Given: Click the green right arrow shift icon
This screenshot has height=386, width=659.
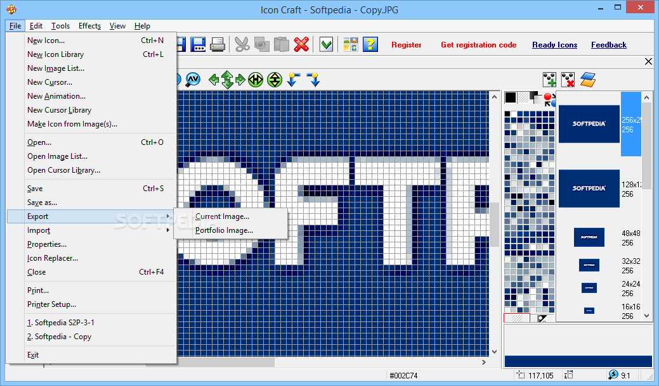Looking at the screenshot, I should pos(240,79).
